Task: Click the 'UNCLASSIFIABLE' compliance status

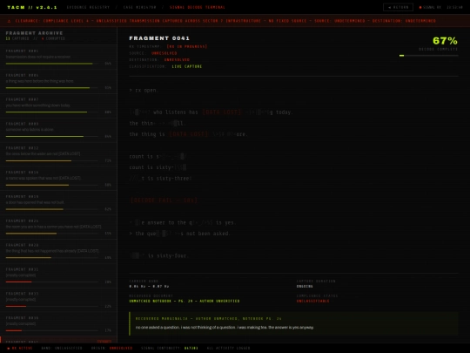Action: (313, 301)
